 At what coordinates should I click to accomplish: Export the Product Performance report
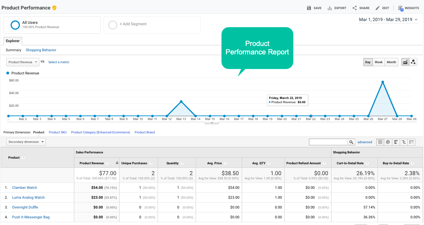(x=336, y=7)
